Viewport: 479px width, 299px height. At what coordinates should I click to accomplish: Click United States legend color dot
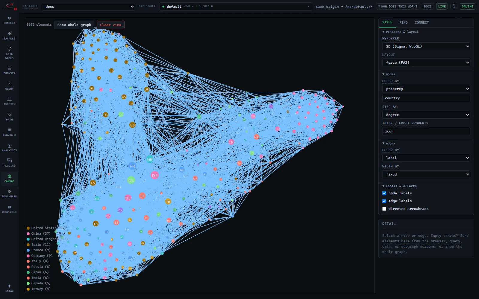pos(28,228)
